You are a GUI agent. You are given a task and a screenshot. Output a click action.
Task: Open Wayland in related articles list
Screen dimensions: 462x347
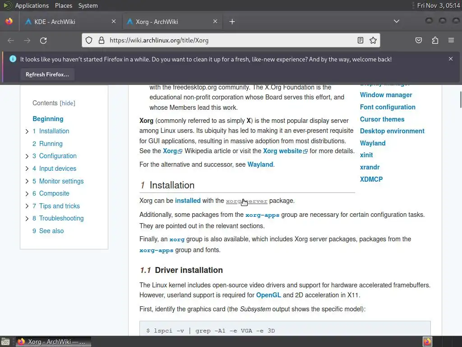(x=372, y=143)
